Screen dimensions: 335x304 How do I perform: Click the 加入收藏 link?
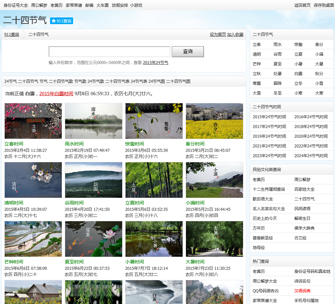[235, 35]
